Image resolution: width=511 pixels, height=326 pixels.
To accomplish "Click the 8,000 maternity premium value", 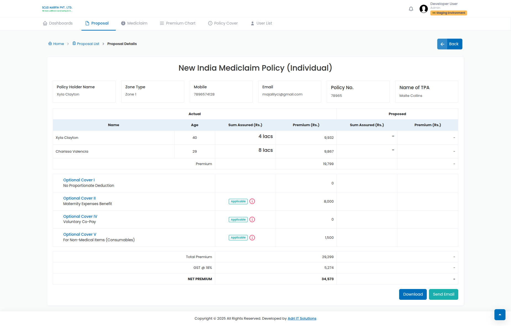I will (329, 201).
